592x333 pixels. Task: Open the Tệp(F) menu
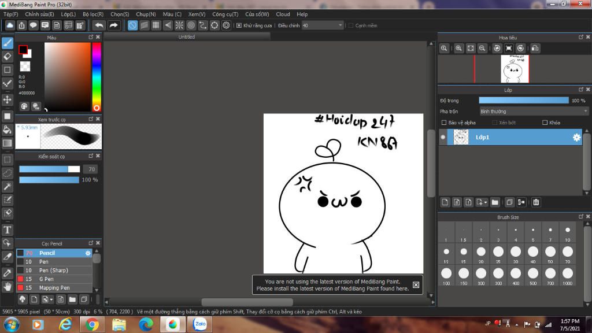pyautogui.click(x=10, y=14)
